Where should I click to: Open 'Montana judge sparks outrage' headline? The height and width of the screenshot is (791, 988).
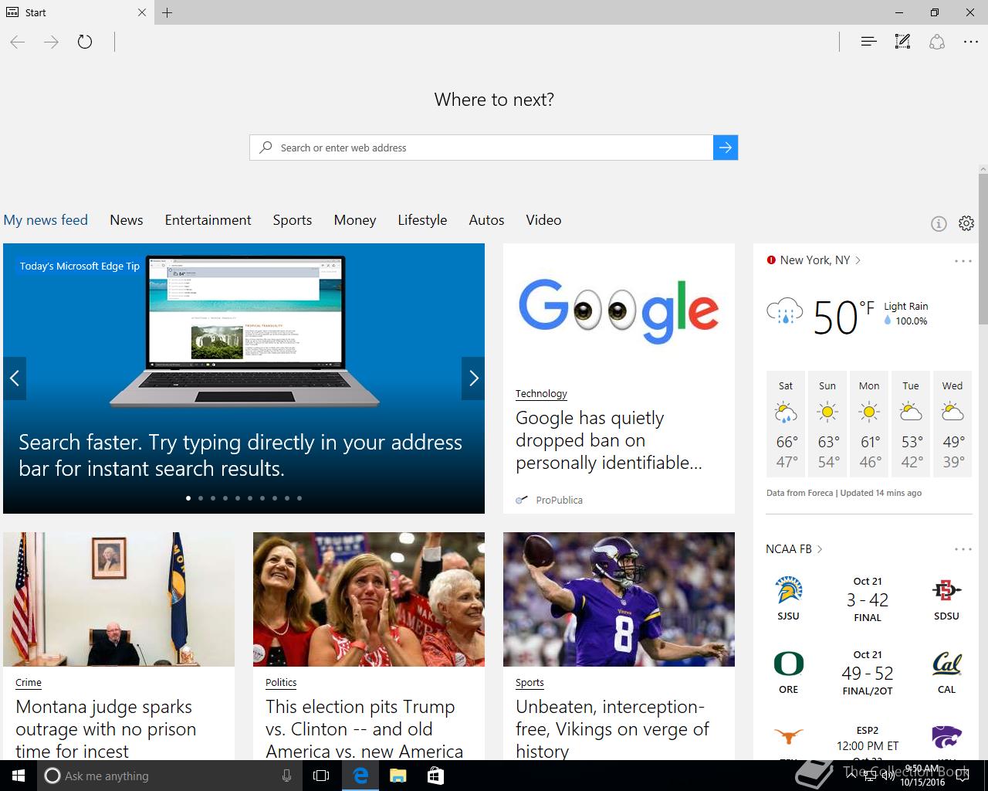[106, 728]
